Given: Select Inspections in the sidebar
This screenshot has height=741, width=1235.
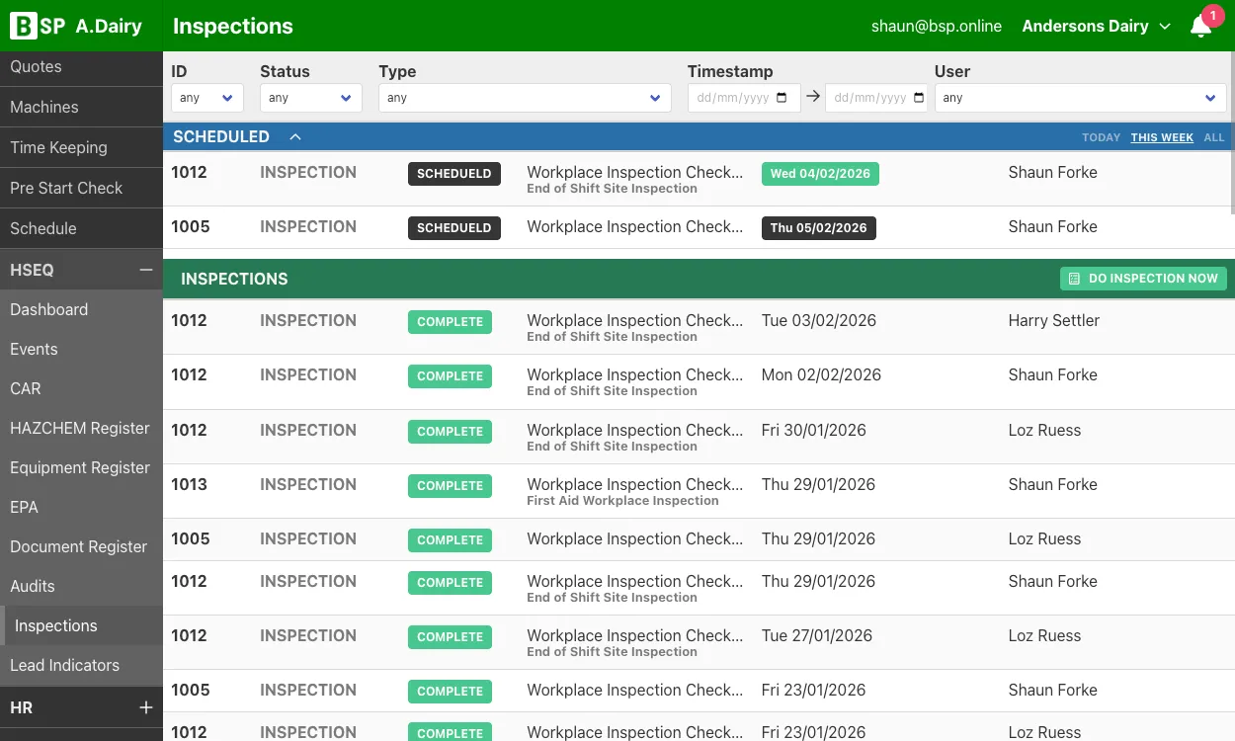Looking at the screenshot, I should click(81, 625).
